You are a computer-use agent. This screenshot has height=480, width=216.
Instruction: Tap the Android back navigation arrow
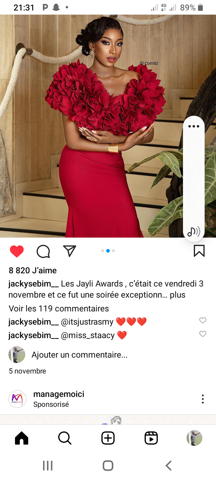[169, 466]
